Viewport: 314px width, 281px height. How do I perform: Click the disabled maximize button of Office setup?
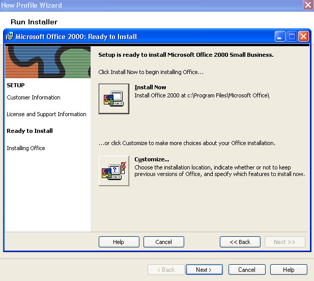[x=292, y=37]
